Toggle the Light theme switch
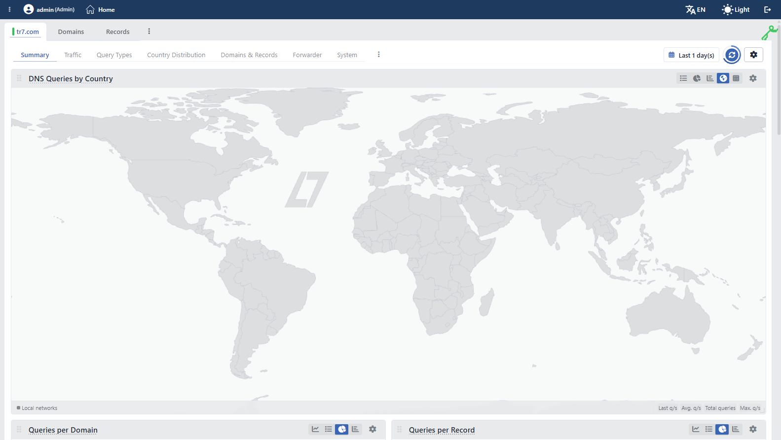The width and height of the screenshot is (781, 440). click(736, 9)
